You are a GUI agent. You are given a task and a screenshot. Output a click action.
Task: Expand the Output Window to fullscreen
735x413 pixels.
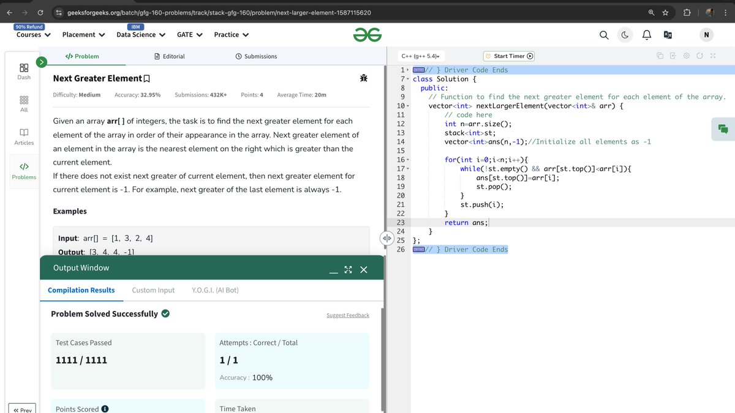[x=349, y=270]
